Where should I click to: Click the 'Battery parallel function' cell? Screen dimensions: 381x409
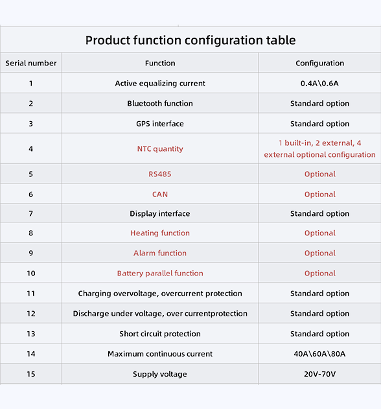click(160, 274)
